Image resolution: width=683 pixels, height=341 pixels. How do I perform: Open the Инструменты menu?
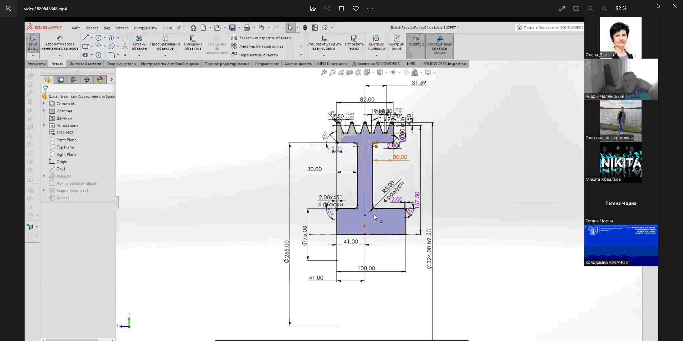tap(145, 28)
